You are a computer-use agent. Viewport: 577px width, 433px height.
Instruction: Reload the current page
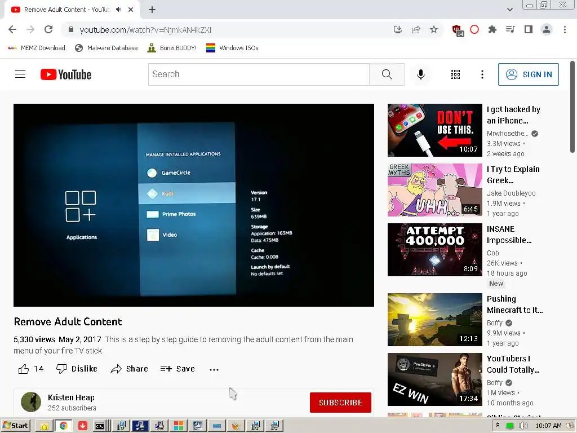tap(48, 29)
